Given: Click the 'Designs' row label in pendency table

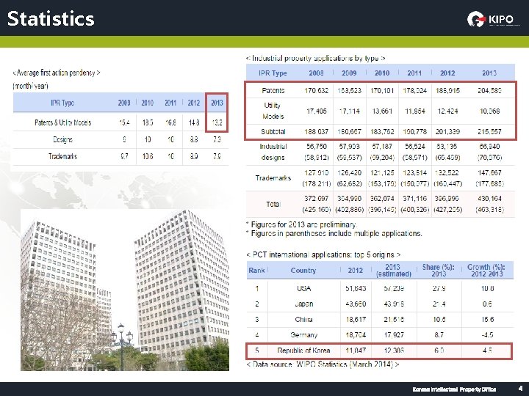Looking at the screenshot, I should pyautogui.click(x=62, y=139).
